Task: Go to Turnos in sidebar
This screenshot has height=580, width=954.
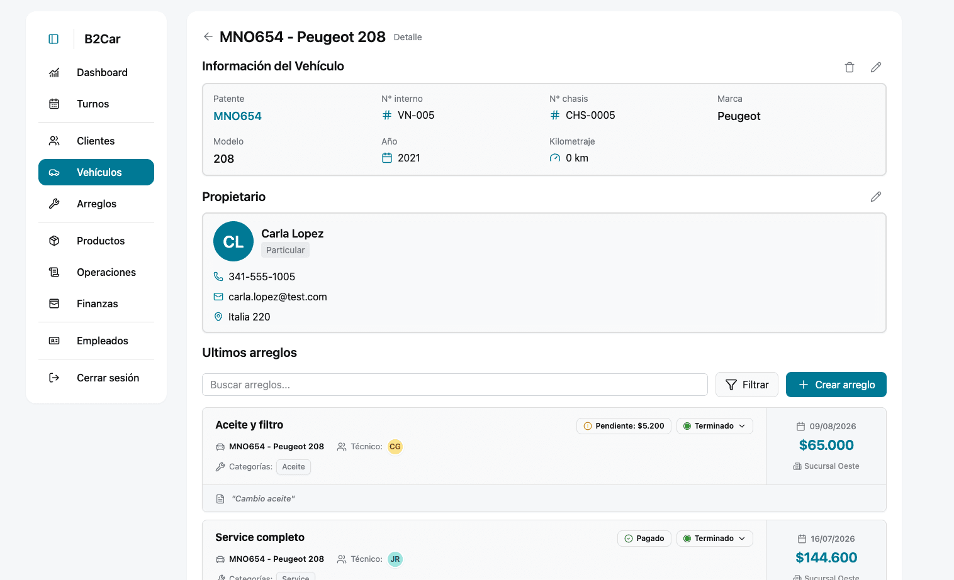Action: tap(96, 104)
